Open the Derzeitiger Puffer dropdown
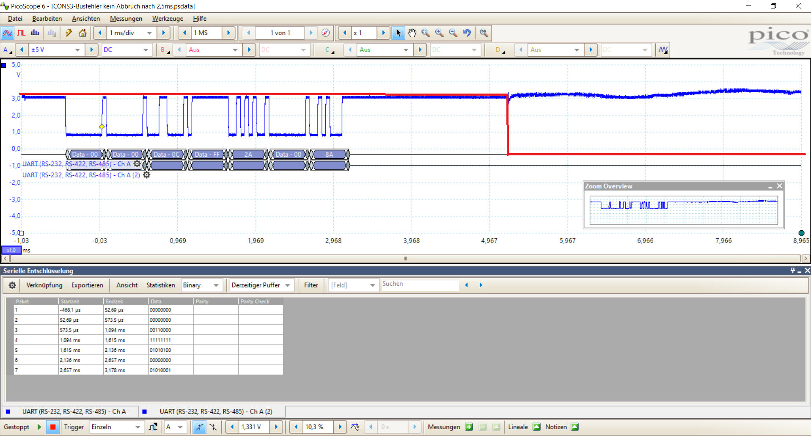Screen dimensions: 811x436 coord(261,285)
